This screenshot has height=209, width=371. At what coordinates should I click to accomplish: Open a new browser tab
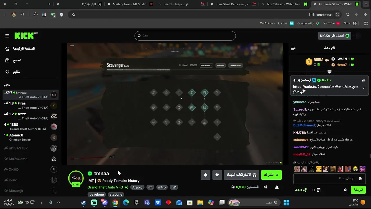coord(49,4)
